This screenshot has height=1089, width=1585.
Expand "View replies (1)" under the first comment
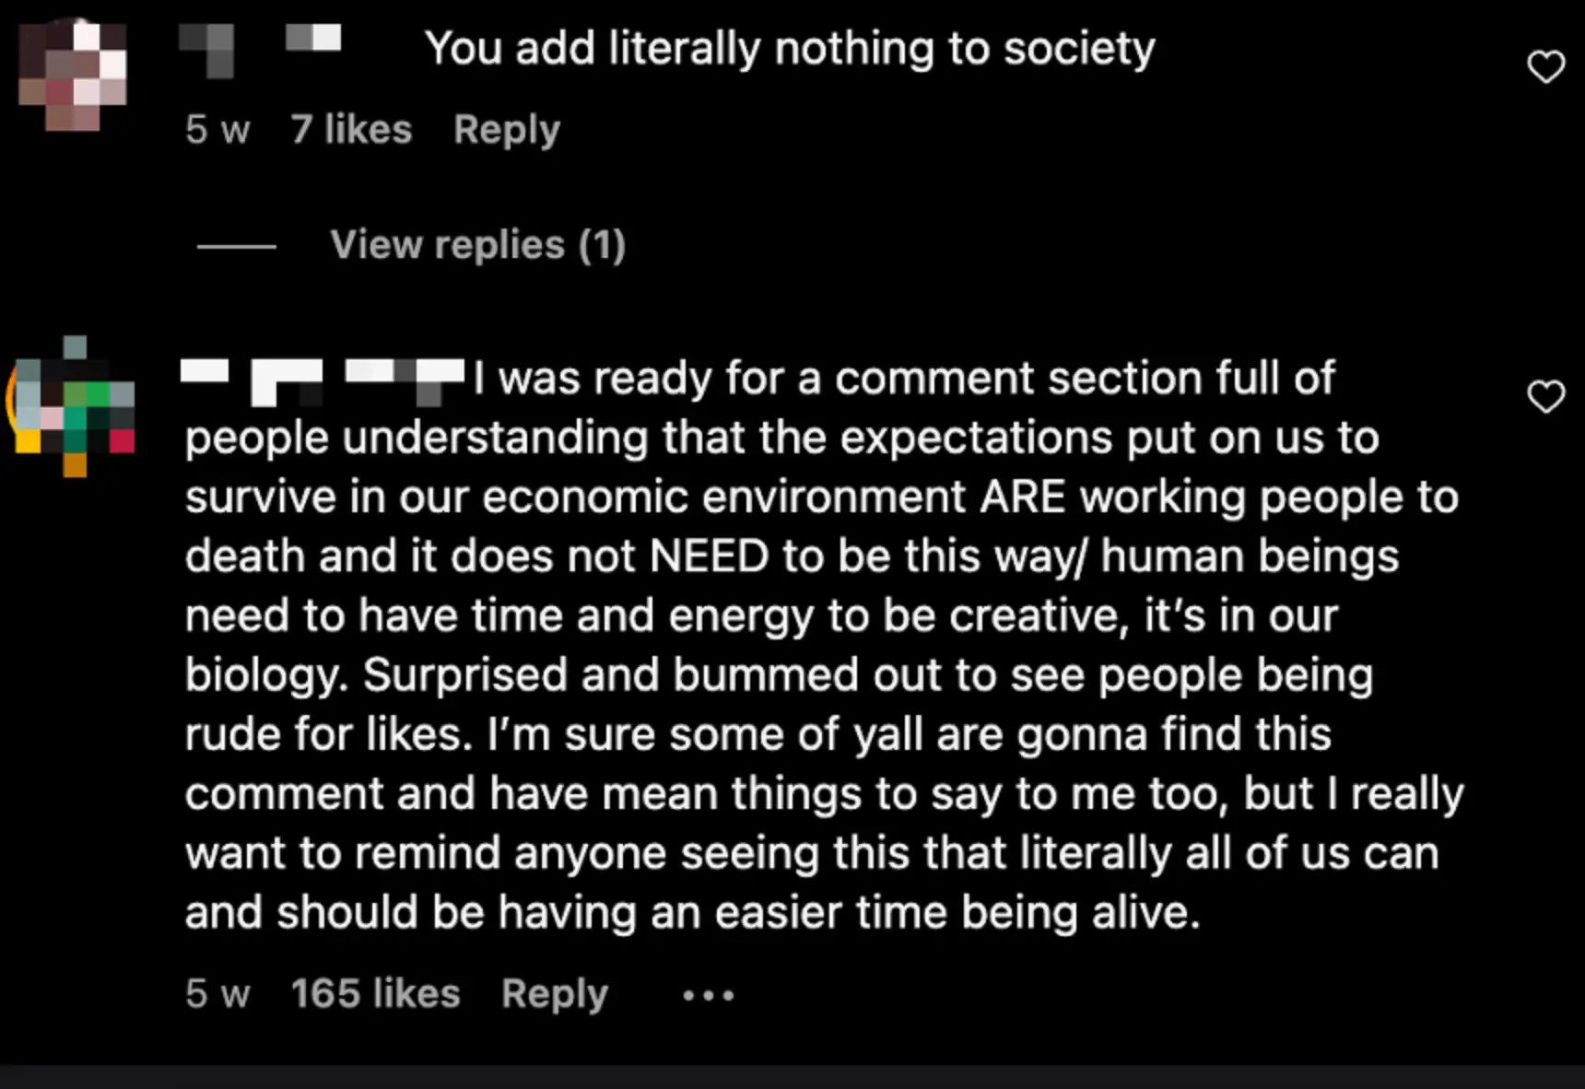[x=477, y=244]
